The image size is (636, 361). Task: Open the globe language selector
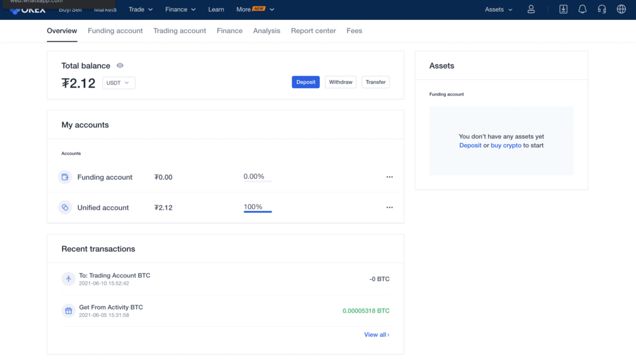tap(621, 9)
